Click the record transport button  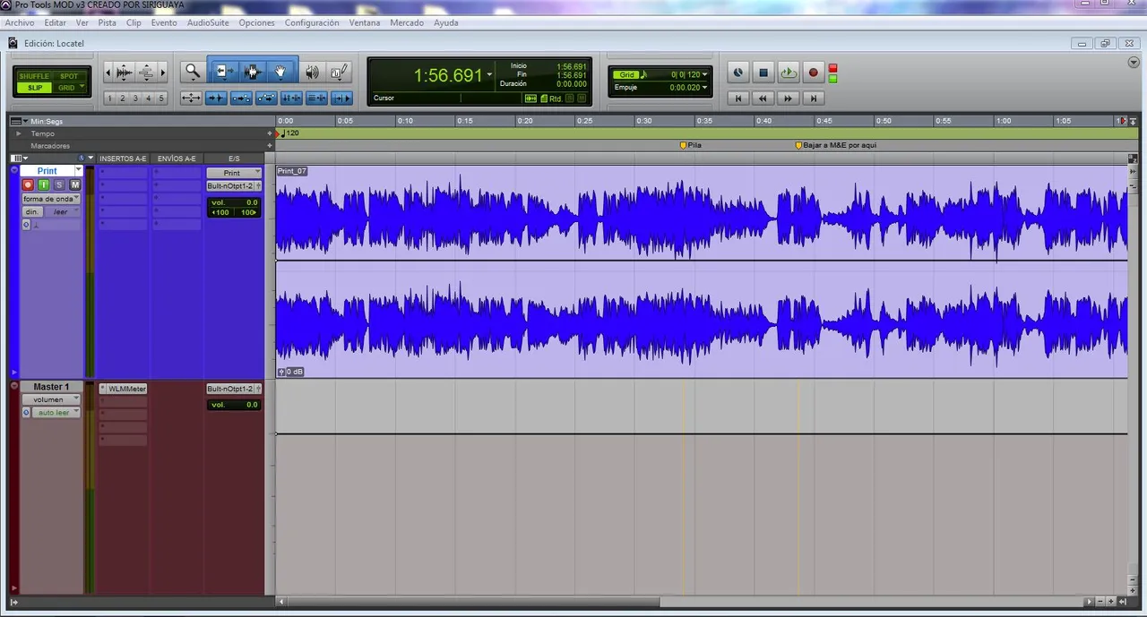[814, 73]
